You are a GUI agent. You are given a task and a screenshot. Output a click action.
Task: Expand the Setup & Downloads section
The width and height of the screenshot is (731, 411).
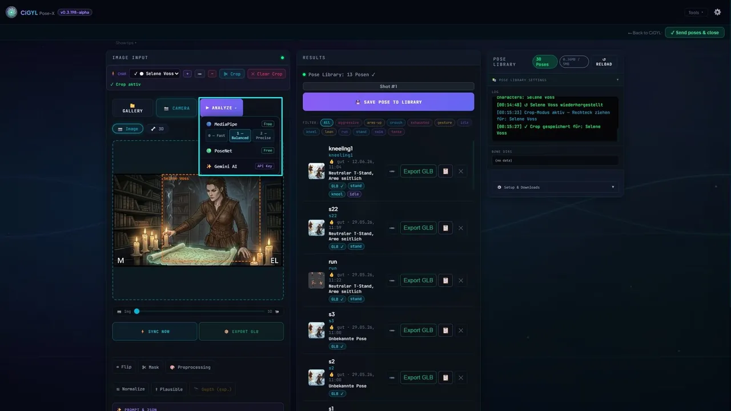pos(555,187)
